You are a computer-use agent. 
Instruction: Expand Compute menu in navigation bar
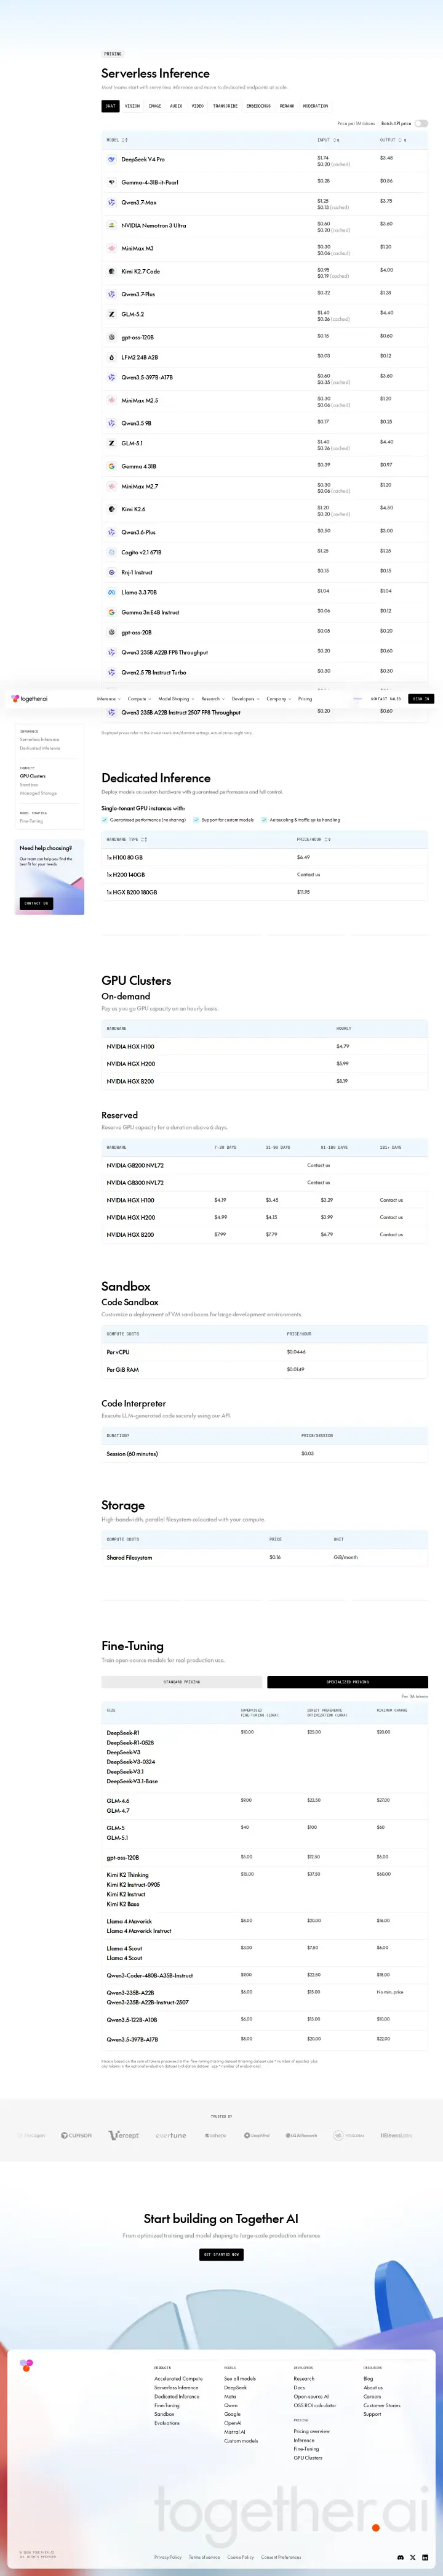(x=138, y=699)
